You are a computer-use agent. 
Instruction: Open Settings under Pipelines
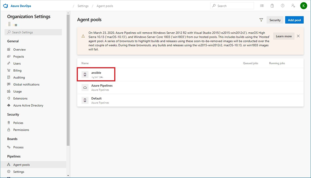point(19,172)
